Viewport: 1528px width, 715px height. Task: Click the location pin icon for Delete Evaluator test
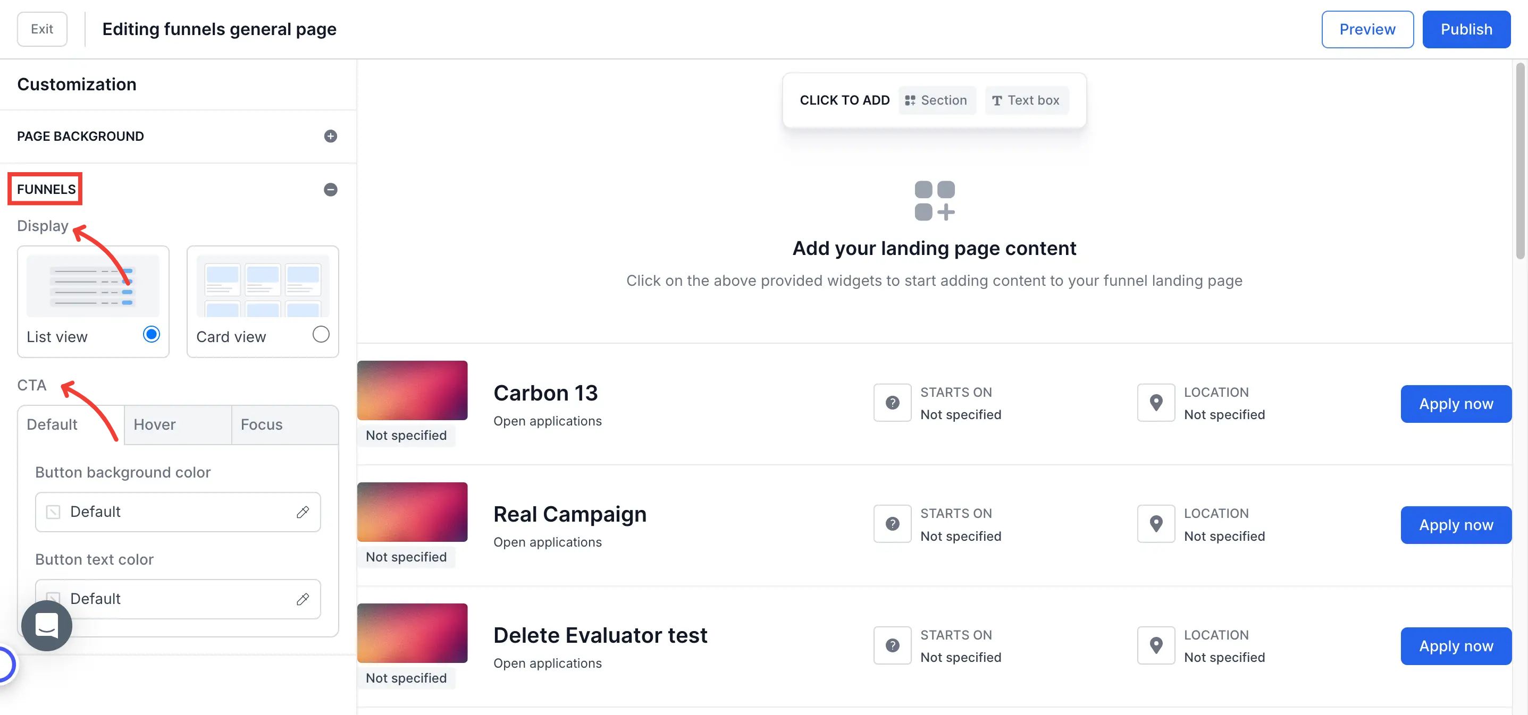[x=1155, y=645]
